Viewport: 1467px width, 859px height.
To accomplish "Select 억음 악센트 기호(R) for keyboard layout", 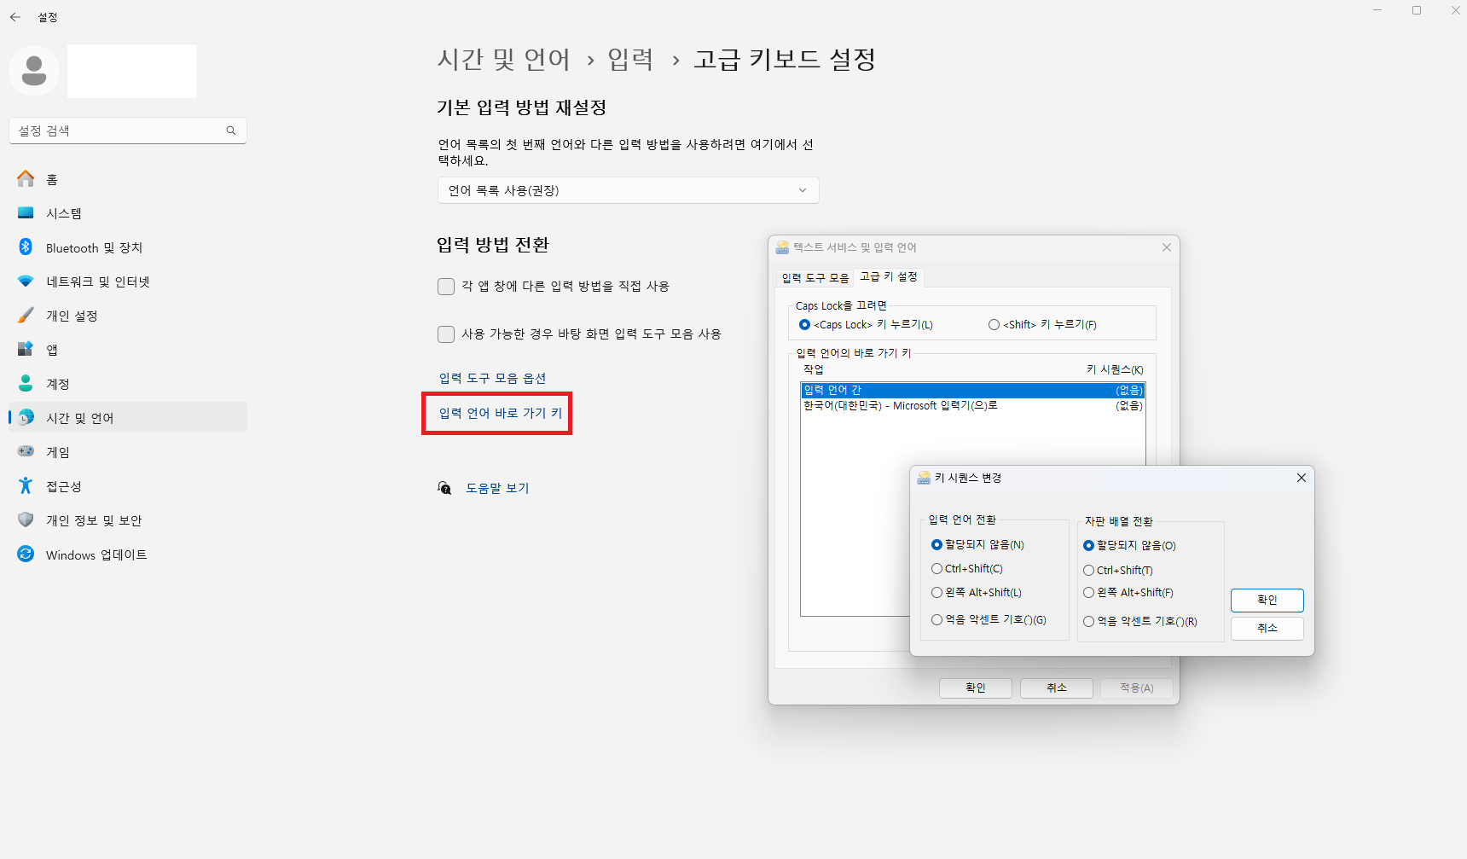I will (x=1088, y=622).
